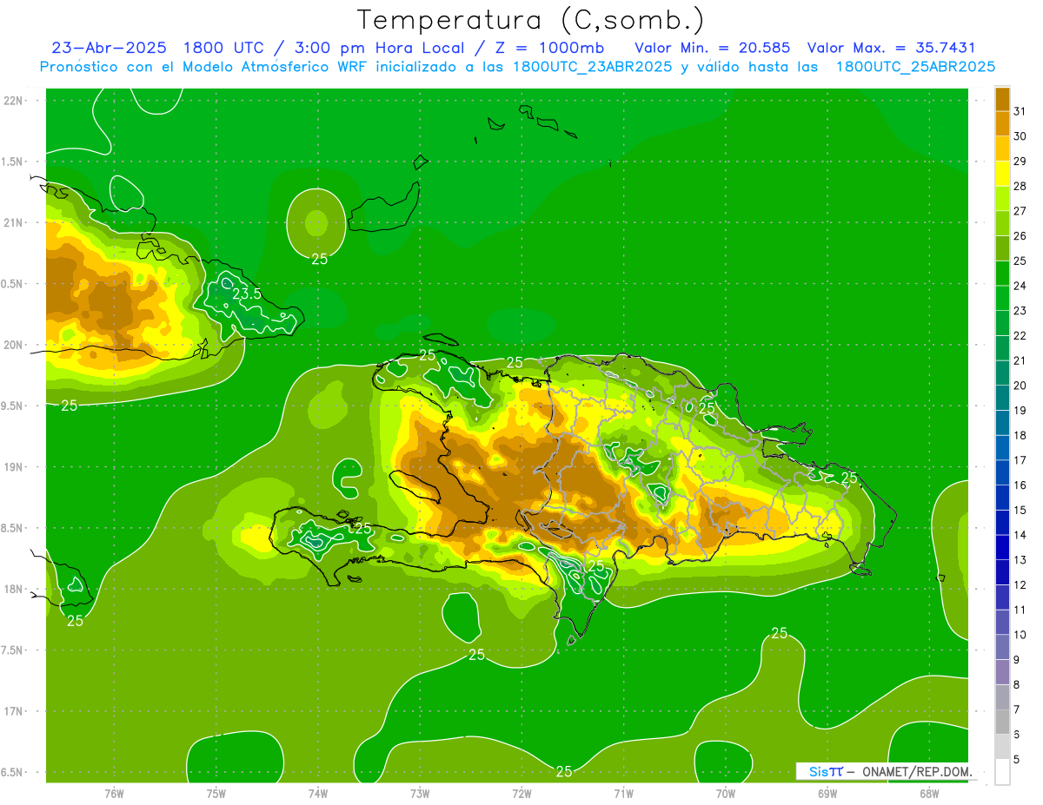Image resolution: width=1043 pixels, height=805 pixels.
Task: Click the "70W" longitude axis label
Action: coord(725,794)
